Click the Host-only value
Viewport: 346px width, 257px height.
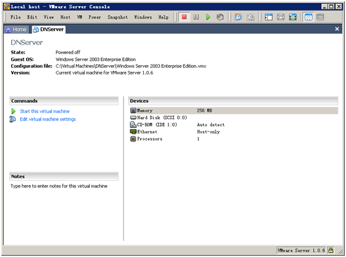[208, 132]
